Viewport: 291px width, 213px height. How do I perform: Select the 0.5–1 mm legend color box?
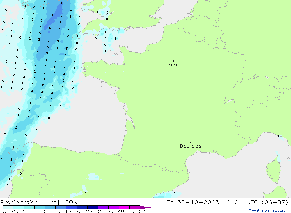coord(18,207)
